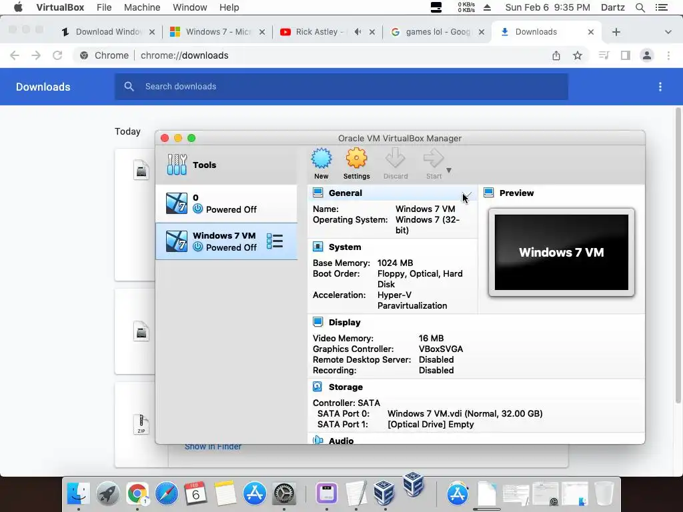
Task: Open Chrome profile avatar
Action: coord(647,55)
